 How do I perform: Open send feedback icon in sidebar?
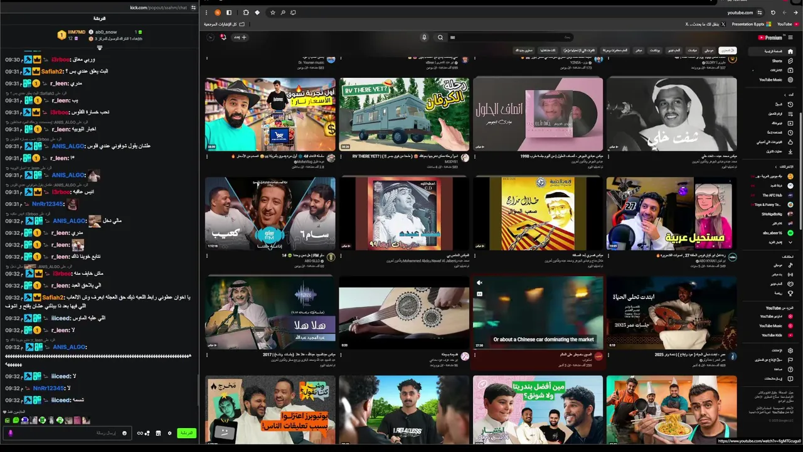(790, 379)
